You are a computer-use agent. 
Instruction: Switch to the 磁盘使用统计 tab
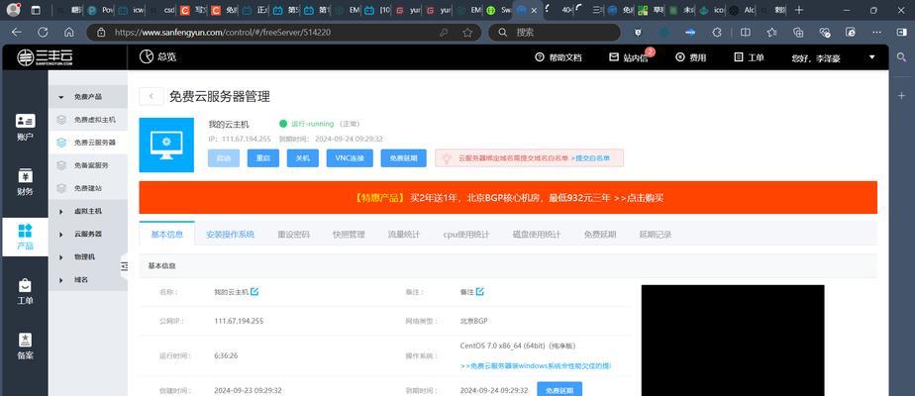click(x=537, y=235)
